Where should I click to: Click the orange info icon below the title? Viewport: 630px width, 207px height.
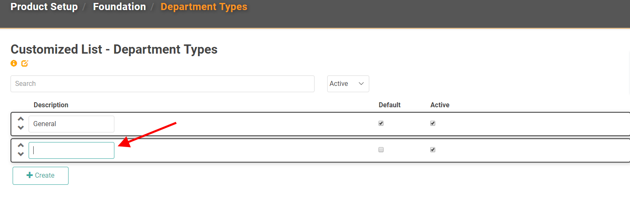click(x=14, y=63)
